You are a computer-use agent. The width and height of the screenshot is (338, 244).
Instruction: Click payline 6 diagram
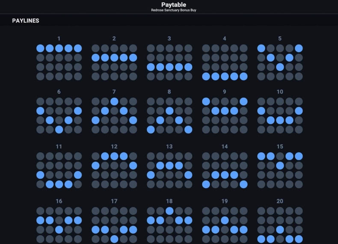[59, 116]
